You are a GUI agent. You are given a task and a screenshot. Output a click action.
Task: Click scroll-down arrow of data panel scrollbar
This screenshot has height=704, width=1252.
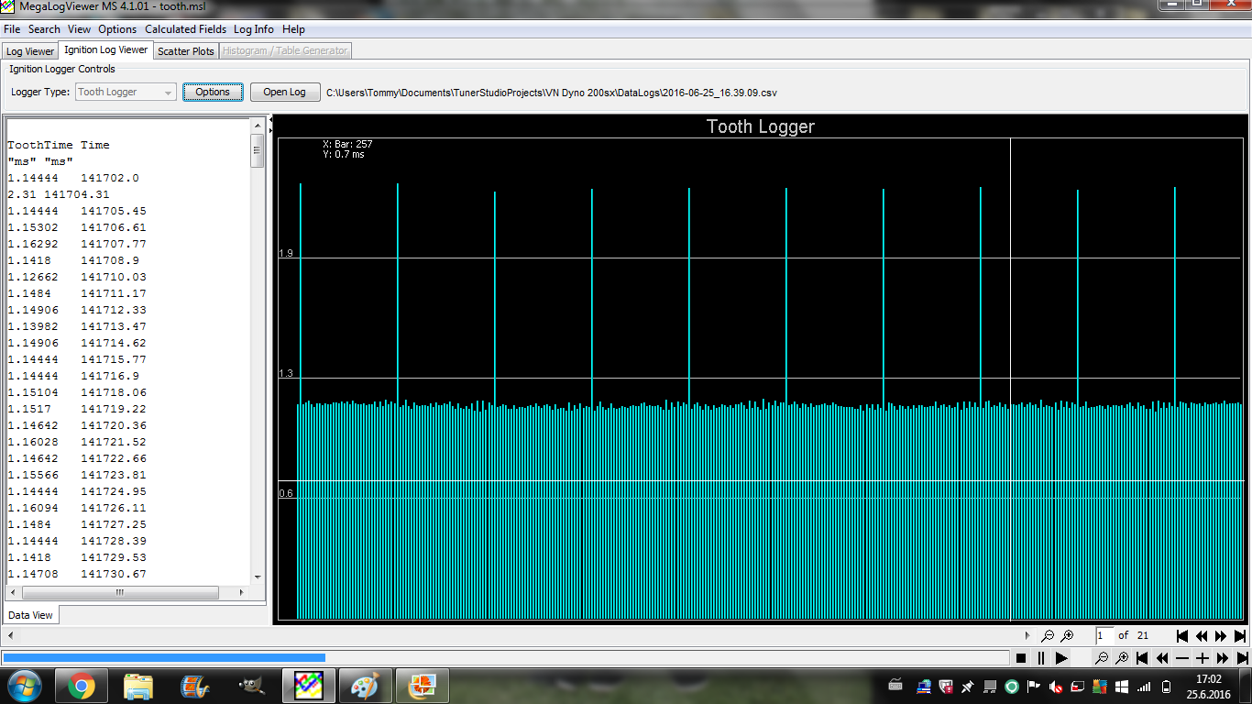(x=258, y=577)
